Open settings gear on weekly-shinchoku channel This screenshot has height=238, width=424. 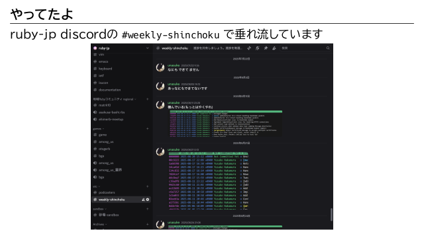point(148,200)
